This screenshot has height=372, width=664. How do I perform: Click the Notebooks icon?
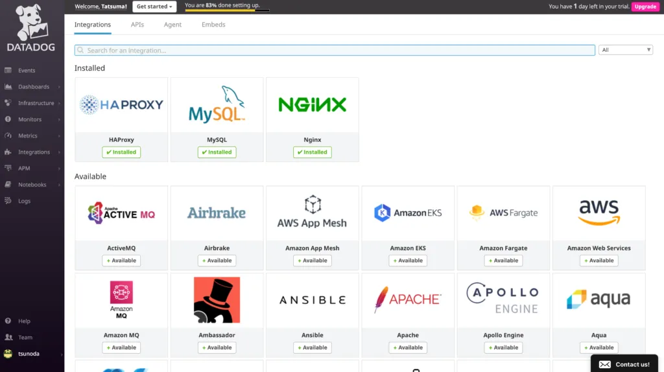click(x=8, y=185)
